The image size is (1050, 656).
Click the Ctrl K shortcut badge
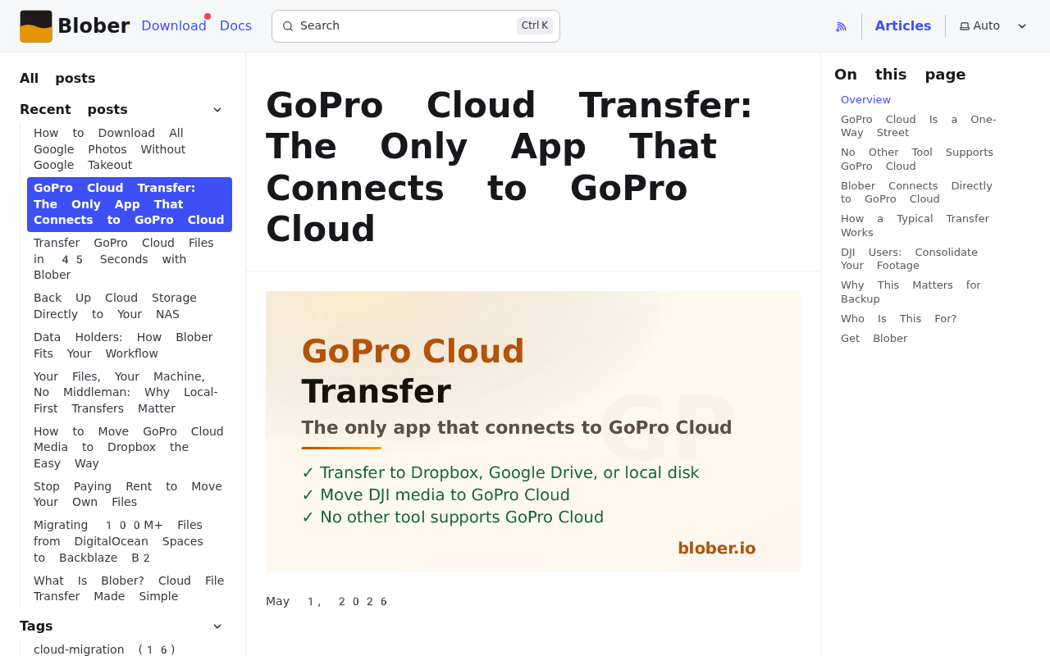tap(535, 25)
